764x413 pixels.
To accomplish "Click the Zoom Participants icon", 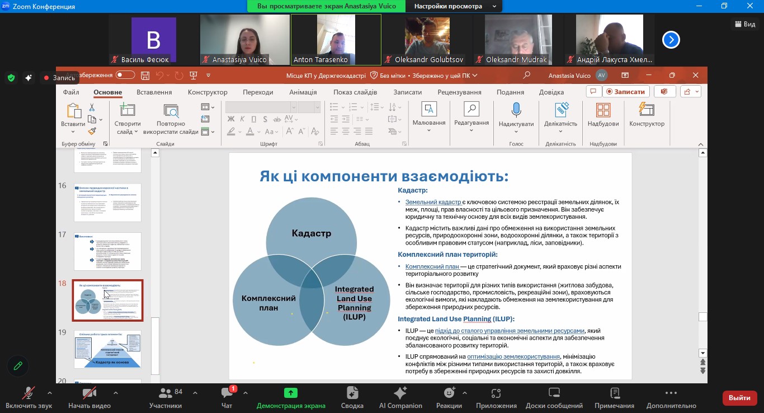I will click(165, 393).
